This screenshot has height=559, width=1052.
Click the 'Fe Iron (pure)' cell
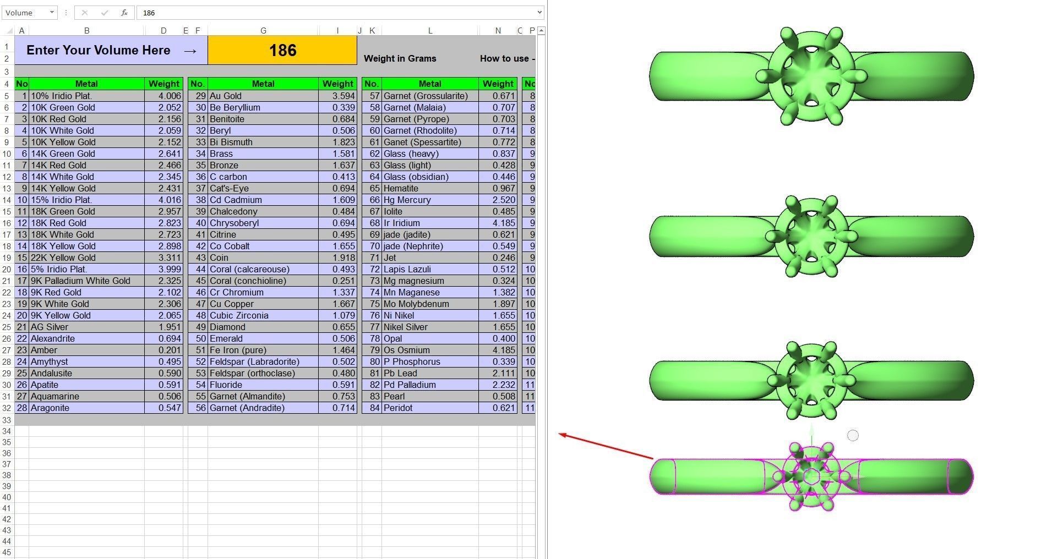[x=263, y=350]
